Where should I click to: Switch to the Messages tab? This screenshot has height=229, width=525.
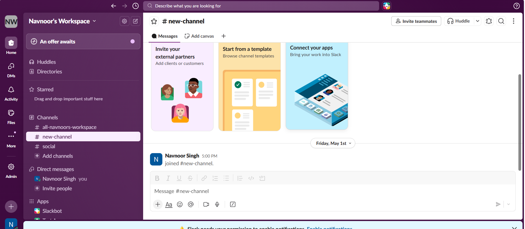[x=165, y=36]
